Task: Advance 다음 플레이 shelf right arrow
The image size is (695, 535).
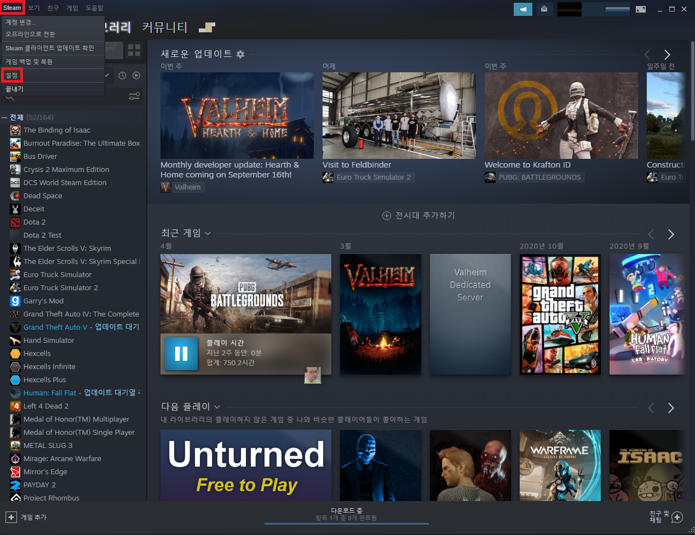Action: [671, 408]
